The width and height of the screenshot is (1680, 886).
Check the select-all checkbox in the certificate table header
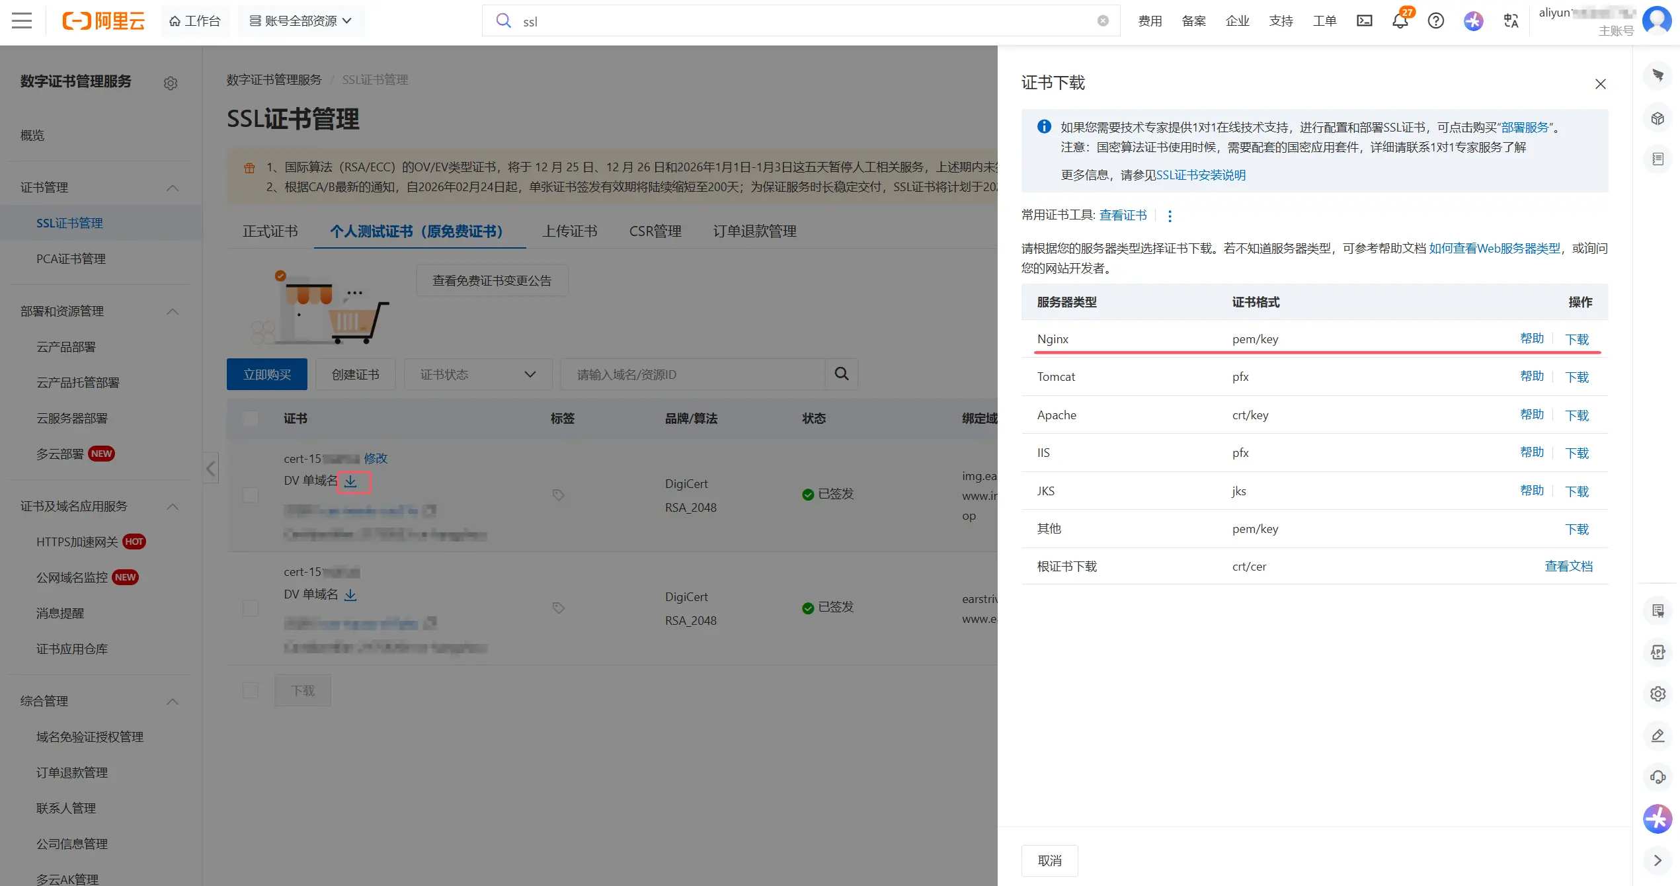click(x=251, y=419)
